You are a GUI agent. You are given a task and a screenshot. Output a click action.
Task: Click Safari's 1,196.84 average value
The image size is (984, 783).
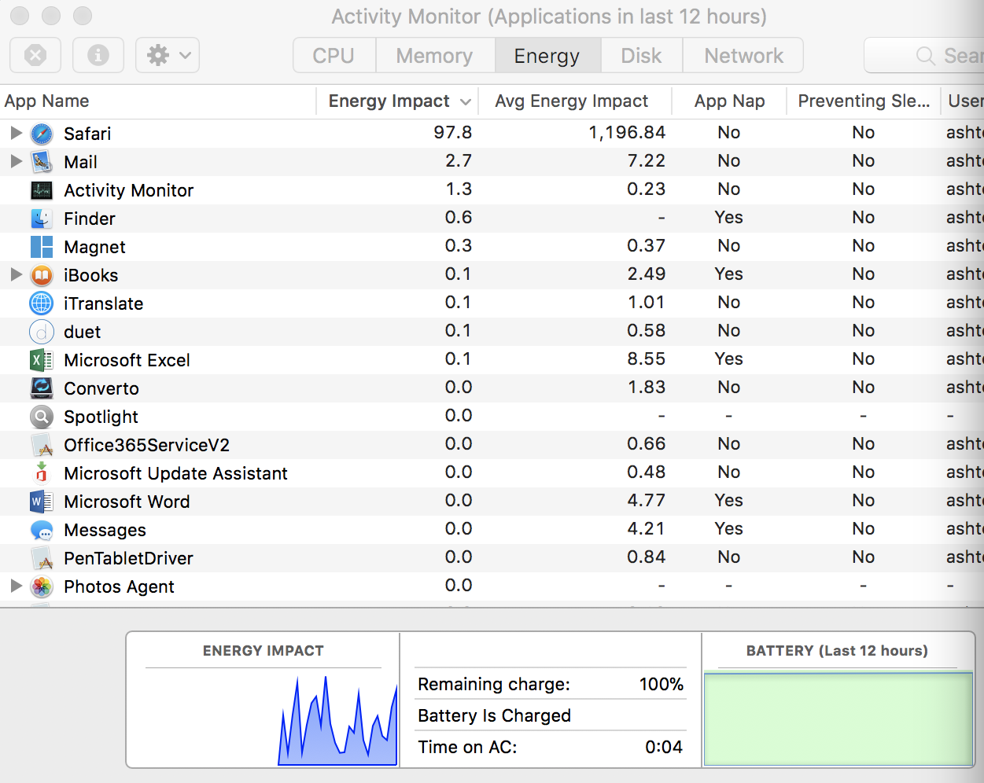[627, 133]
